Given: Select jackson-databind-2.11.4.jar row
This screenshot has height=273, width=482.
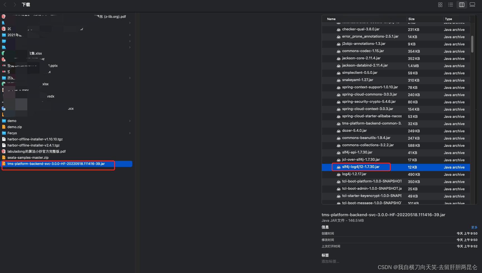Looking at the screenshot, I should [x=396, y=66].
